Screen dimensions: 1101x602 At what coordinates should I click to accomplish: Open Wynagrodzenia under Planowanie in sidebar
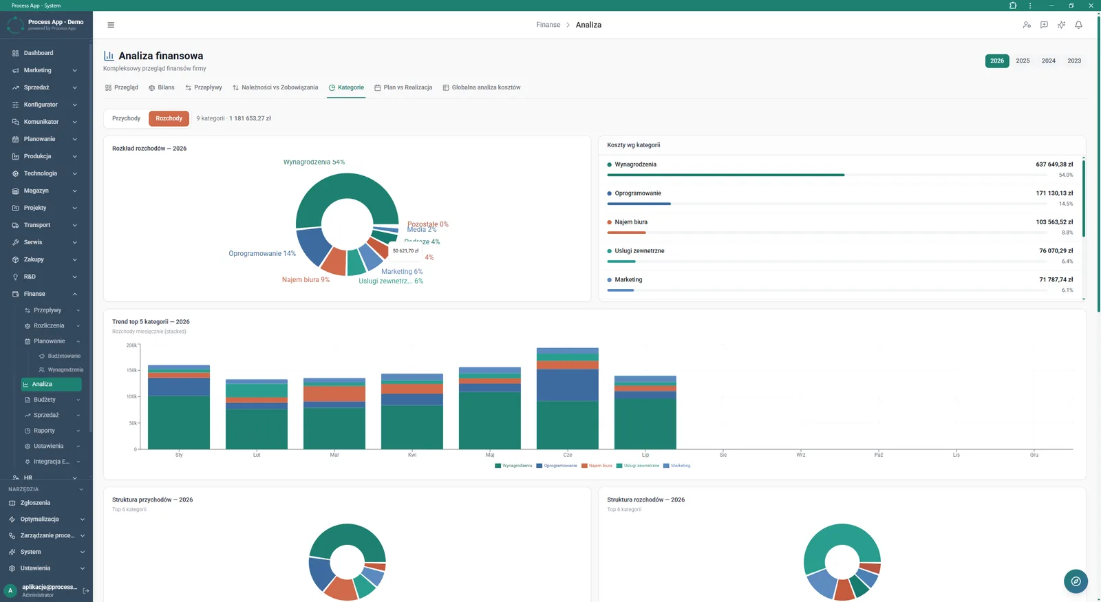click(61, 369)
